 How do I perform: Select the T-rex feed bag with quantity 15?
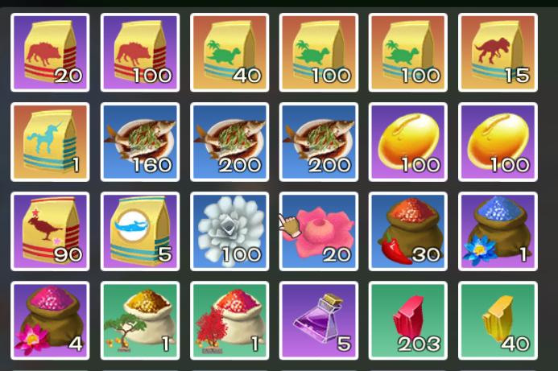click(x=498, y=52)
